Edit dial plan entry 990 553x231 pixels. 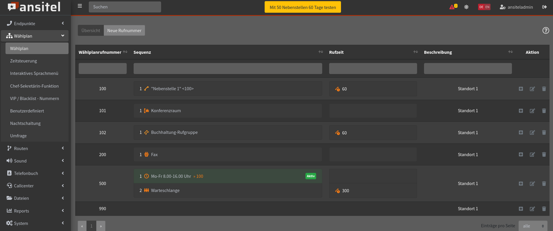(x=532, y=209)
